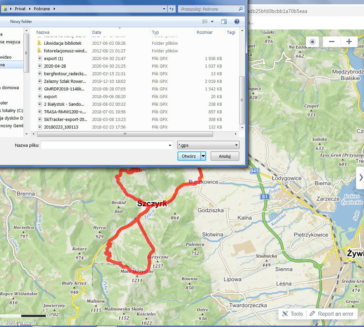
Task: Expand the address bar history dropdown
Action: (164, 9)
